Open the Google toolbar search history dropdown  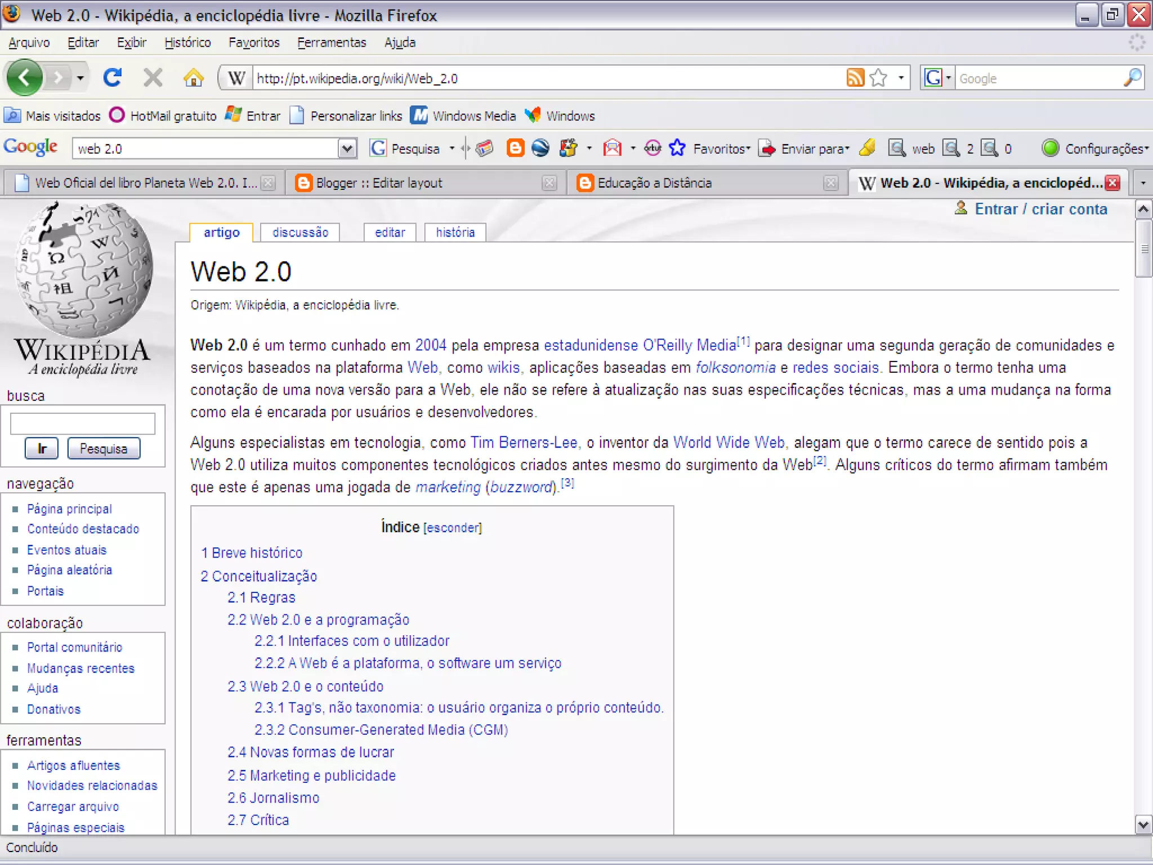coord(347,149)
